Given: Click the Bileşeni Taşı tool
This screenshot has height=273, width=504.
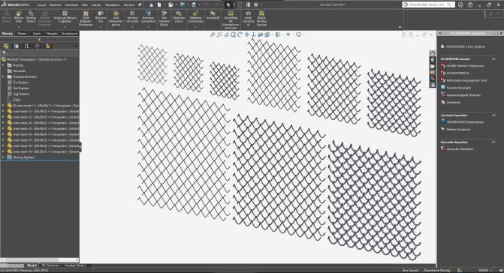Looking at the screenshot, I should coord(101,17).
